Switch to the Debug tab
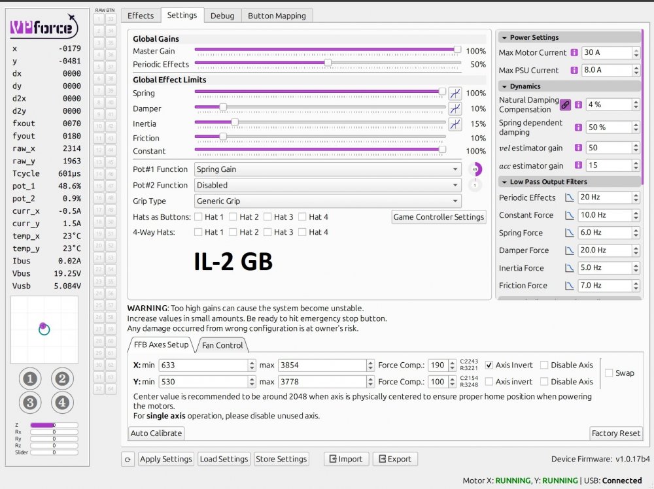 tap(222, 16)
